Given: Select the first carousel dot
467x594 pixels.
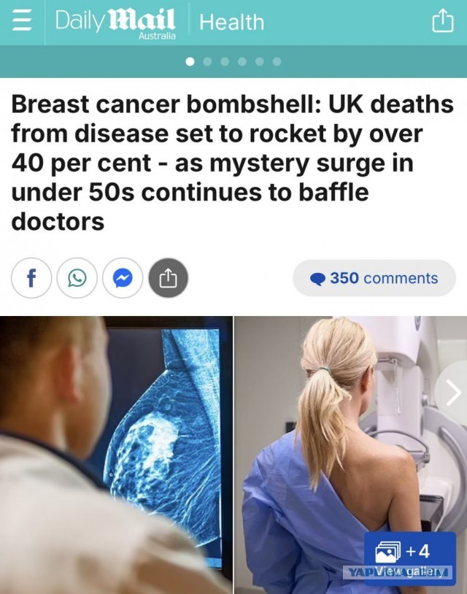Looking at the screenshot, I should pyautogui.click(x=190, y=61).
